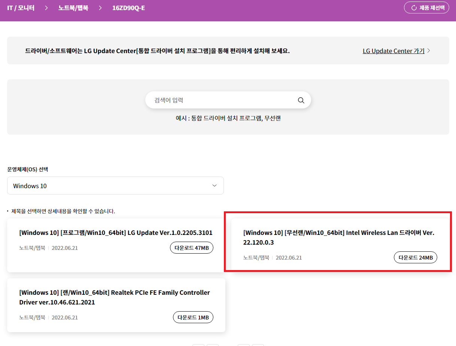Click 다운로드 1MB button
This screenshot has width=456, height=346.
click(x=193, y=317)
